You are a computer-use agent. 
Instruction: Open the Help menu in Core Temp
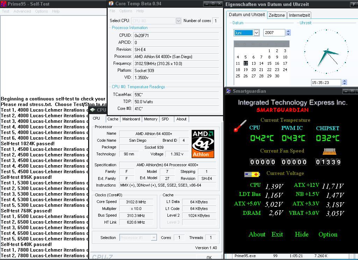(x=140, y=11)
